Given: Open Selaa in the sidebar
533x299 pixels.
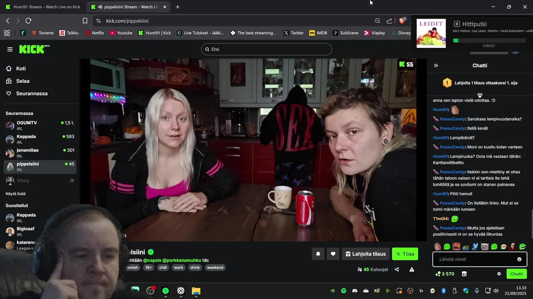Looking at the screenshot, I should tap(22, 81).
